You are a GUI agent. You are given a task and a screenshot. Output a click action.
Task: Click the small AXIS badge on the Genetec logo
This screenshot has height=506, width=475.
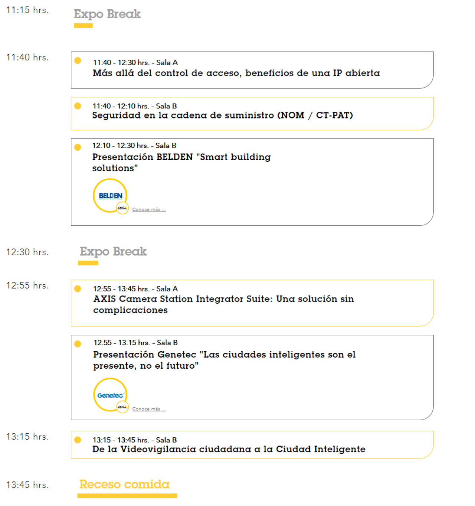[x=122, y=407]
